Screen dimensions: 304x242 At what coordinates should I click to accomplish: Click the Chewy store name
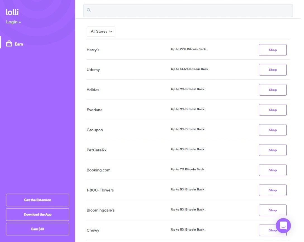[93, 230]
